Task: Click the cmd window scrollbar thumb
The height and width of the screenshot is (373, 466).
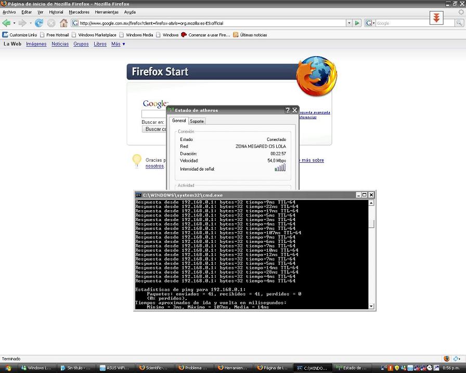Action: [x=371, y=224]
